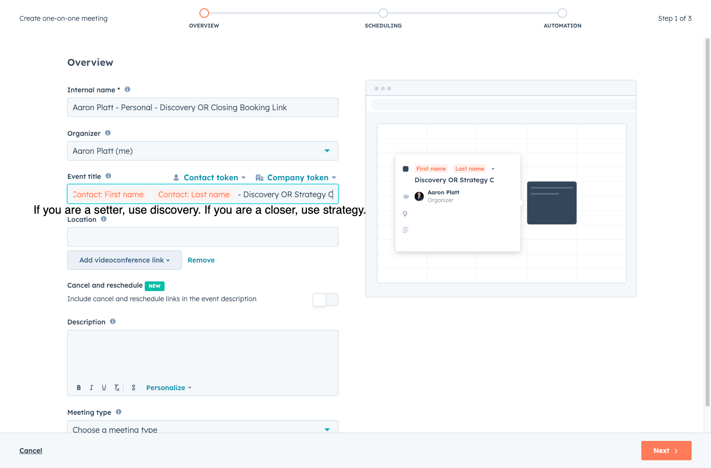Open the Choose a meeting type dropdown
This screenshot has width=711, height=468.
203,427
